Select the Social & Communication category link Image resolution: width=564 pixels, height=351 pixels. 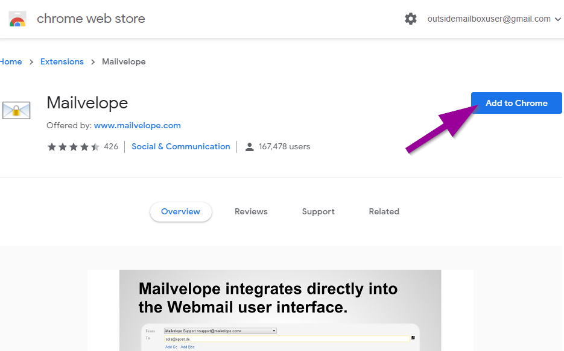(x=181, y=146)
